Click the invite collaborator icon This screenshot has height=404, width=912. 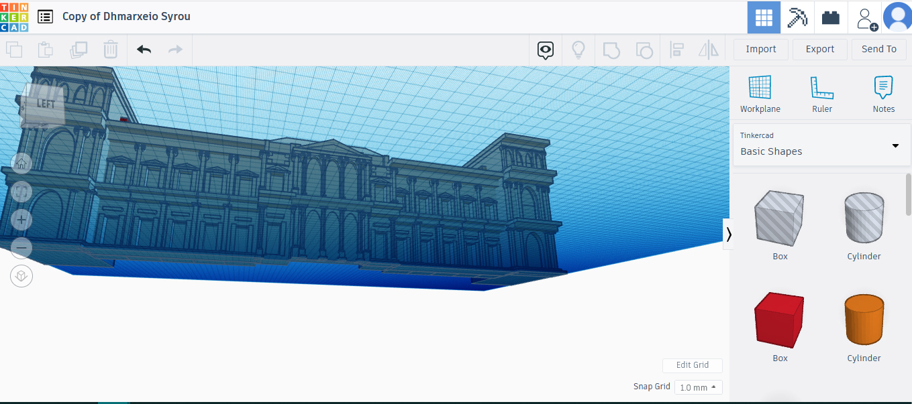click(866, 18)
